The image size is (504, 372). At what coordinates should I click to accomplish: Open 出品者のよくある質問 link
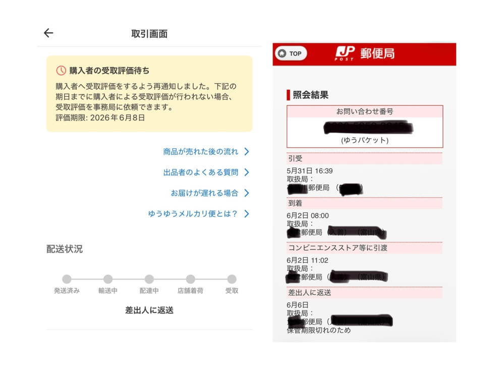pyautogui.click(x=201, y=172)
